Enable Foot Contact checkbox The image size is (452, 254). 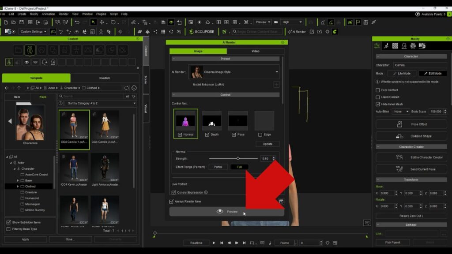pyautogui.click(x=378, y=90)
